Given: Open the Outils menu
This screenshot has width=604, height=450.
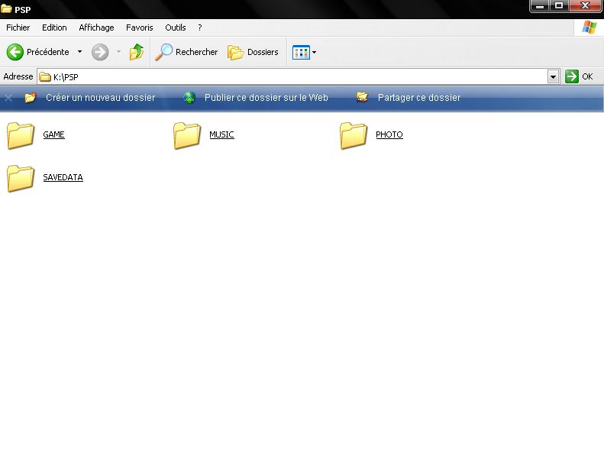Looking at the screenshot, I should click(x=175, y=28).
